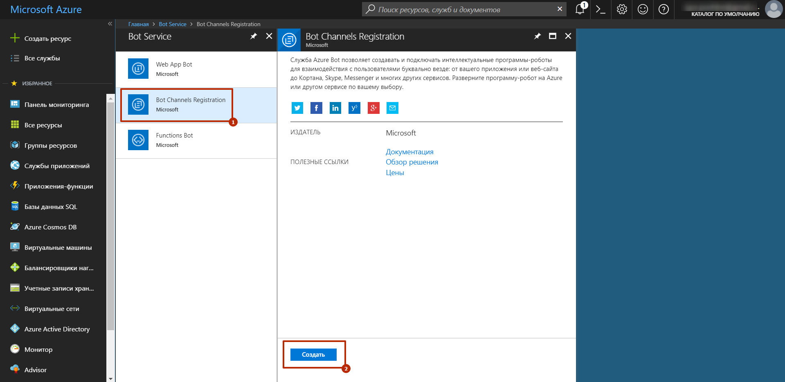Open Монитор in sidebar
This screenshot has width=785, height=382.
tap(38, 349)
